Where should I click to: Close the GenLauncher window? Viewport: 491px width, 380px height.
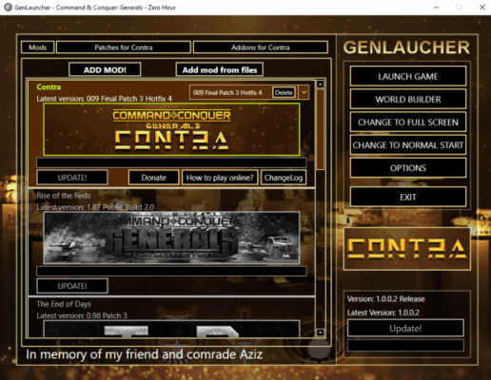click(482, 7)
